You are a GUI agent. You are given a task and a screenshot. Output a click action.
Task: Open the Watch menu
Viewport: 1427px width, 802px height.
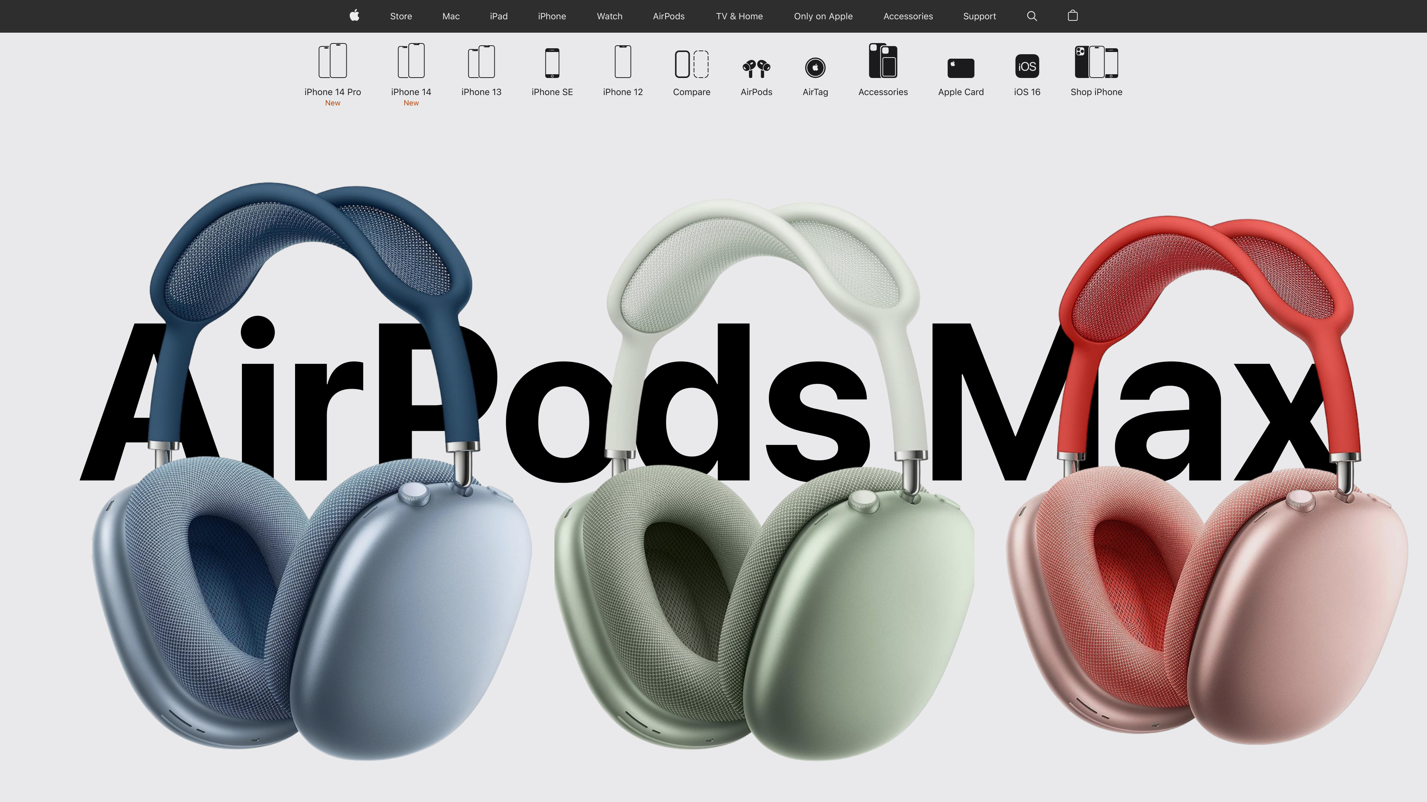coord(609,16)
